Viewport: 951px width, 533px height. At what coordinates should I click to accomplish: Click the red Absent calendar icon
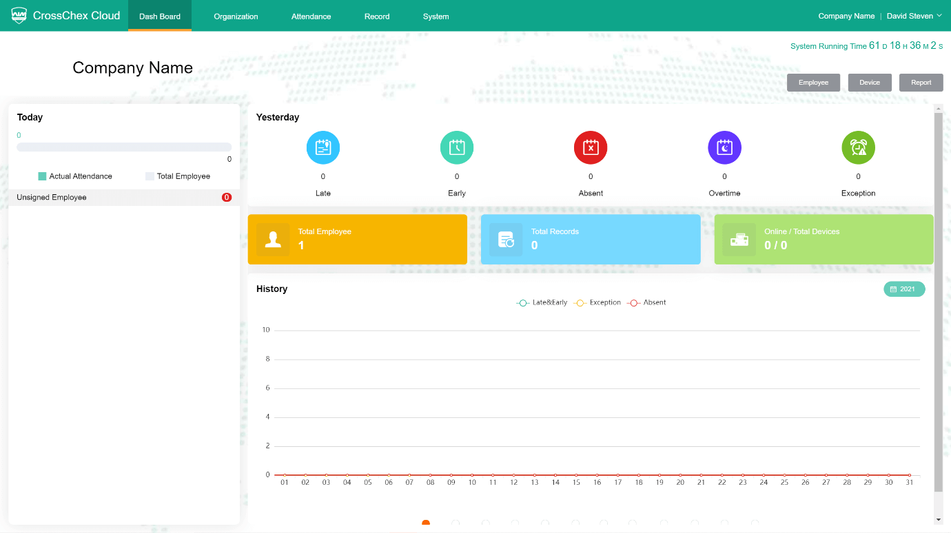(591, 147)
